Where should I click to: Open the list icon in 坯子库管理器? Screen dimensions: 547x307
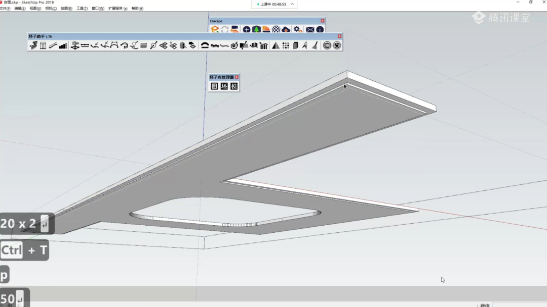(214, 86)
